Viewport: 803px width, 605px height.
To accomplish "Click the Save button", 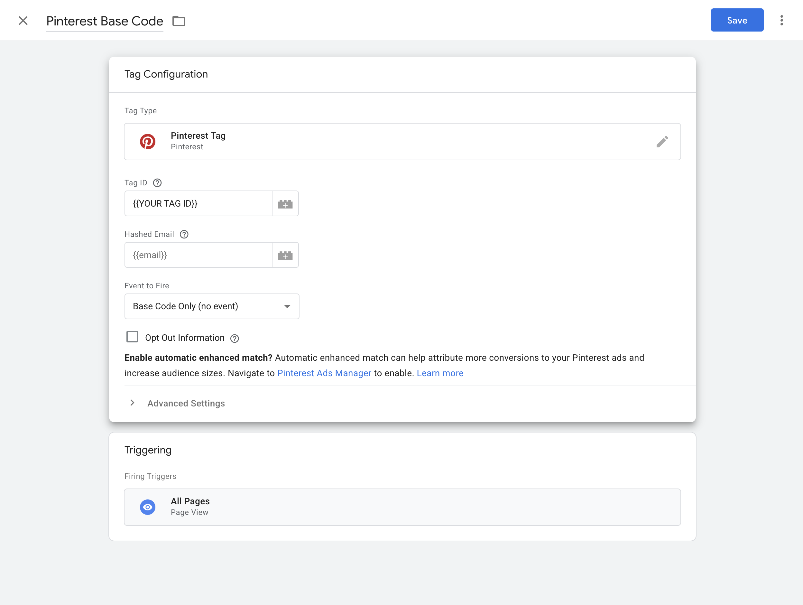I will click(x=737, y=20).
